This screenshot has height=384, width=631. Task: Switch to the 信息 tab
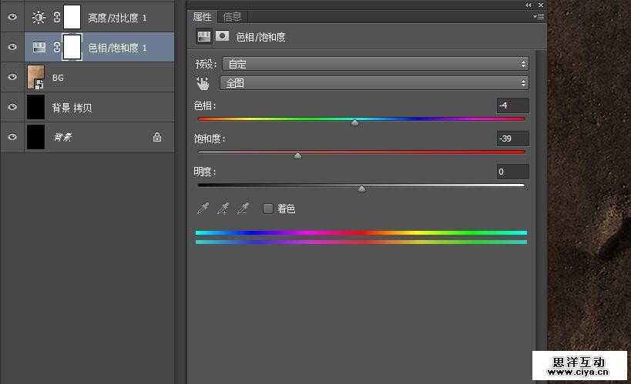click(231, 16)
